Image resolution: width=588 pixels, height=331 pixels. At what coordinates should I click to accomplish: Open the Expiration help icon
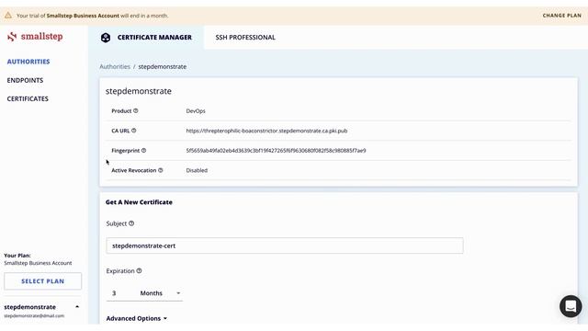coord(139,270)
